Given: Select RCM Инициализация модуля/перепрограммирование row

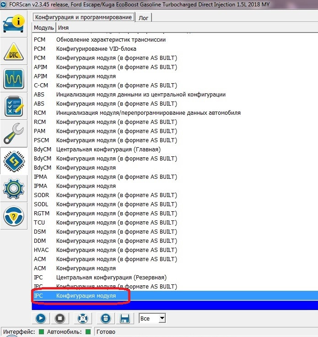Looking at the screenshot, I should (x=175, y=113).
